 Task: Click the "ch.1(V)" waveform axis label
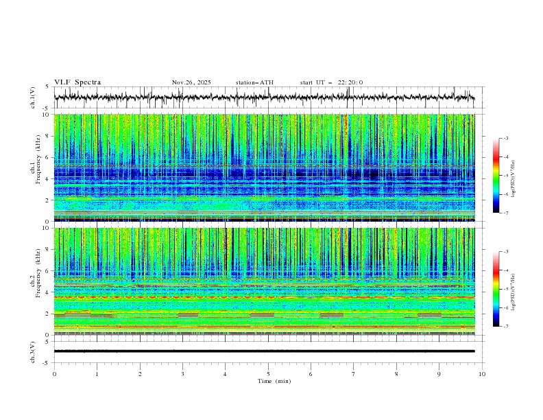[x=33, y=97]
